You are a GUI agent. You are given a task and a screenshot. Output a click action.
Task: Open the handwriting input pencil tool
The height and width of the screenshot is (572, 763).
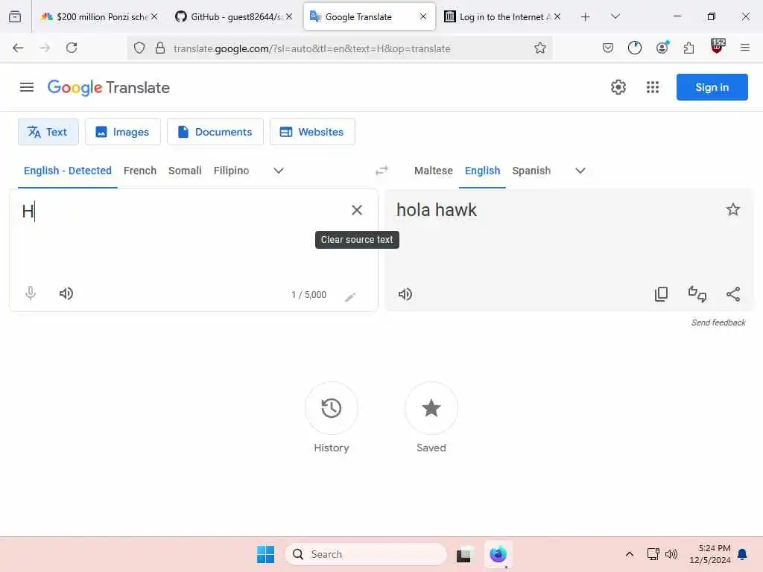[350, 297]
